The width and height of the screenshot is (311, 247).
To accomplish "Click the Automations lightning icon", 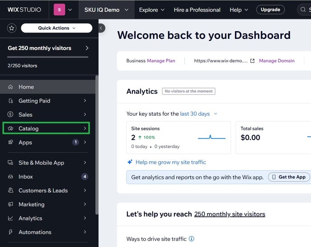I will [x=10, y=232].
